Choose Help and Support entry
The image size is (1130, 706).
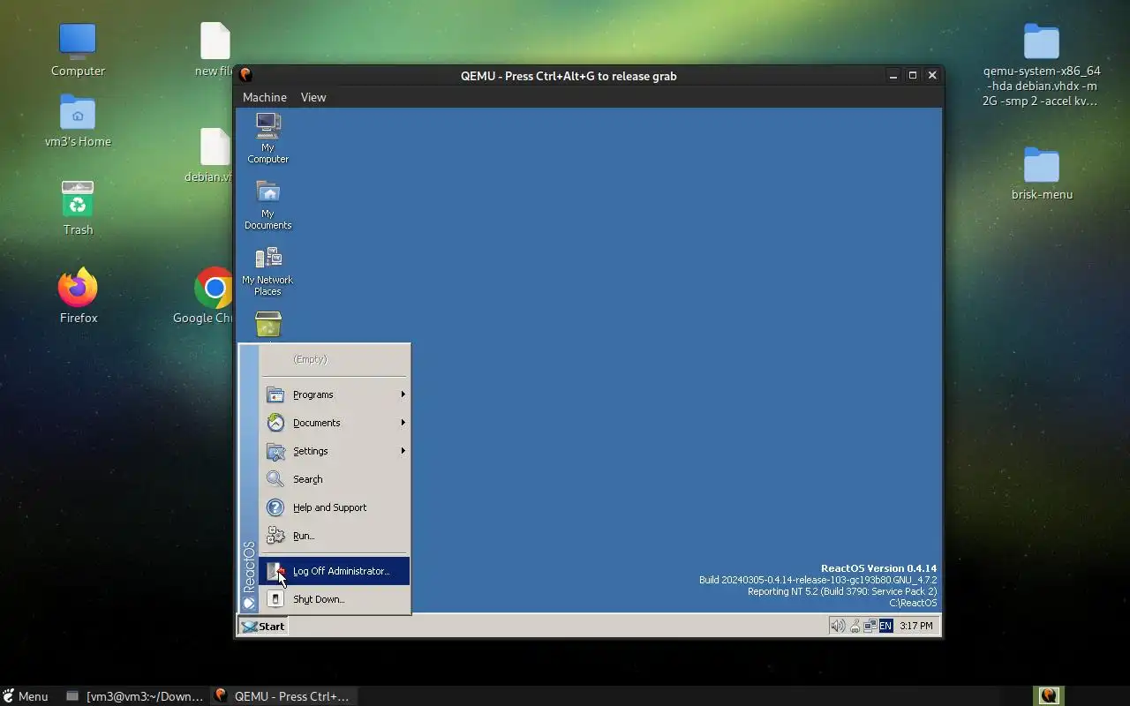(x=335, y=507)
